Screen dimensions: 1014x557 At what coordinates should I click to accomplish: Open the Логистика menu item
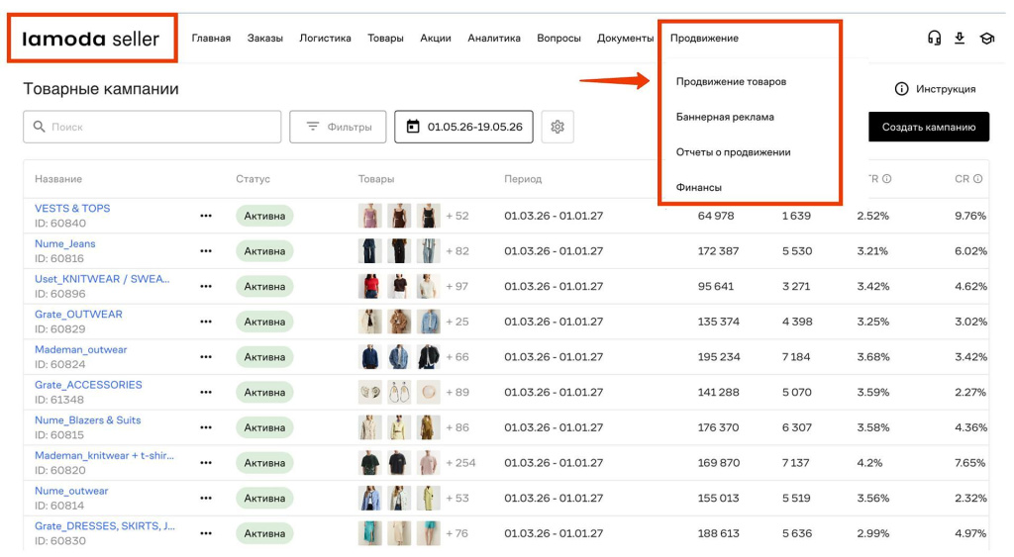click(x=325, y=39)
